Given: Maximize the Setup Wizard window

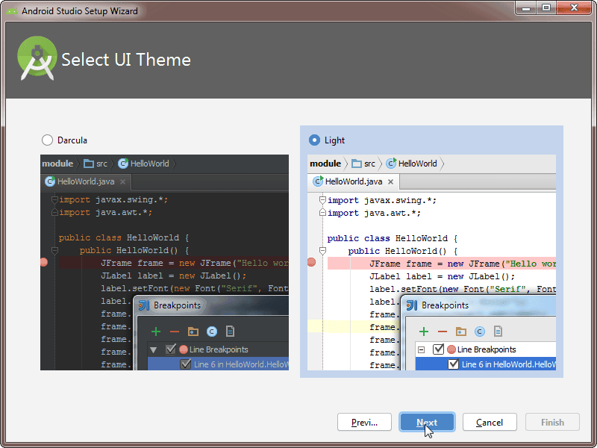Looking at the screenshot, I should pos(546,8).
